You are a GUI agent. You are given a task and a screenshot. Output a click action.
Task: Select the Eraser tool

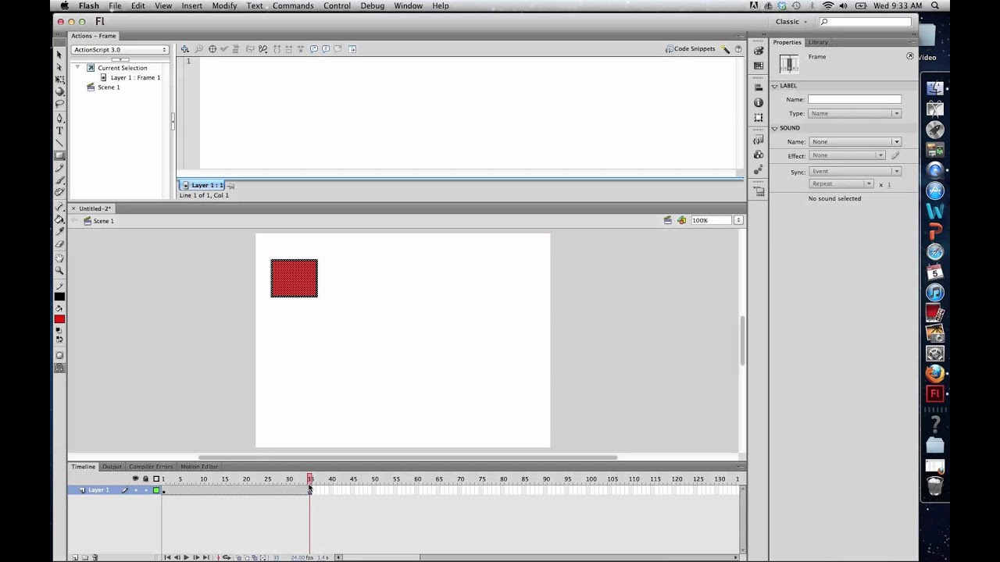(x=59, y=244)
